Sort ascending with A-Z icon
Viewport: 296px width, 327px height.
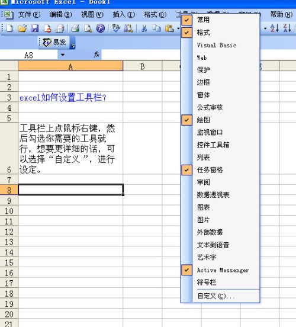[275, 28]
